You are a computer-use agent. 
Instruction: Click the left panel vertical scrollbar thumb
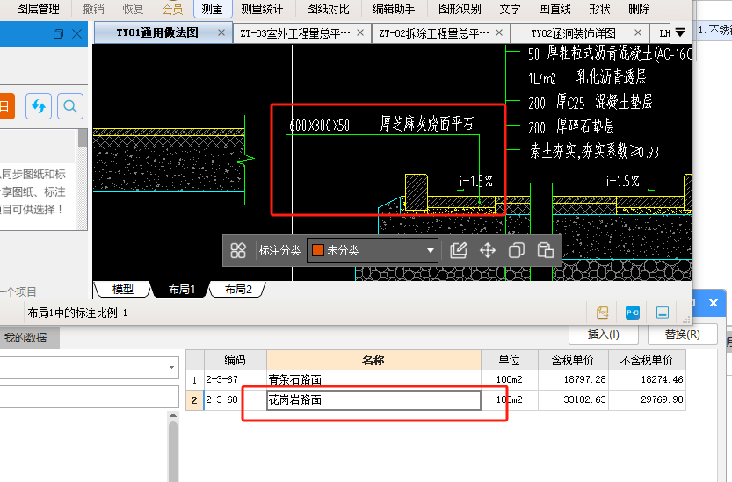(x=83, y=138)
